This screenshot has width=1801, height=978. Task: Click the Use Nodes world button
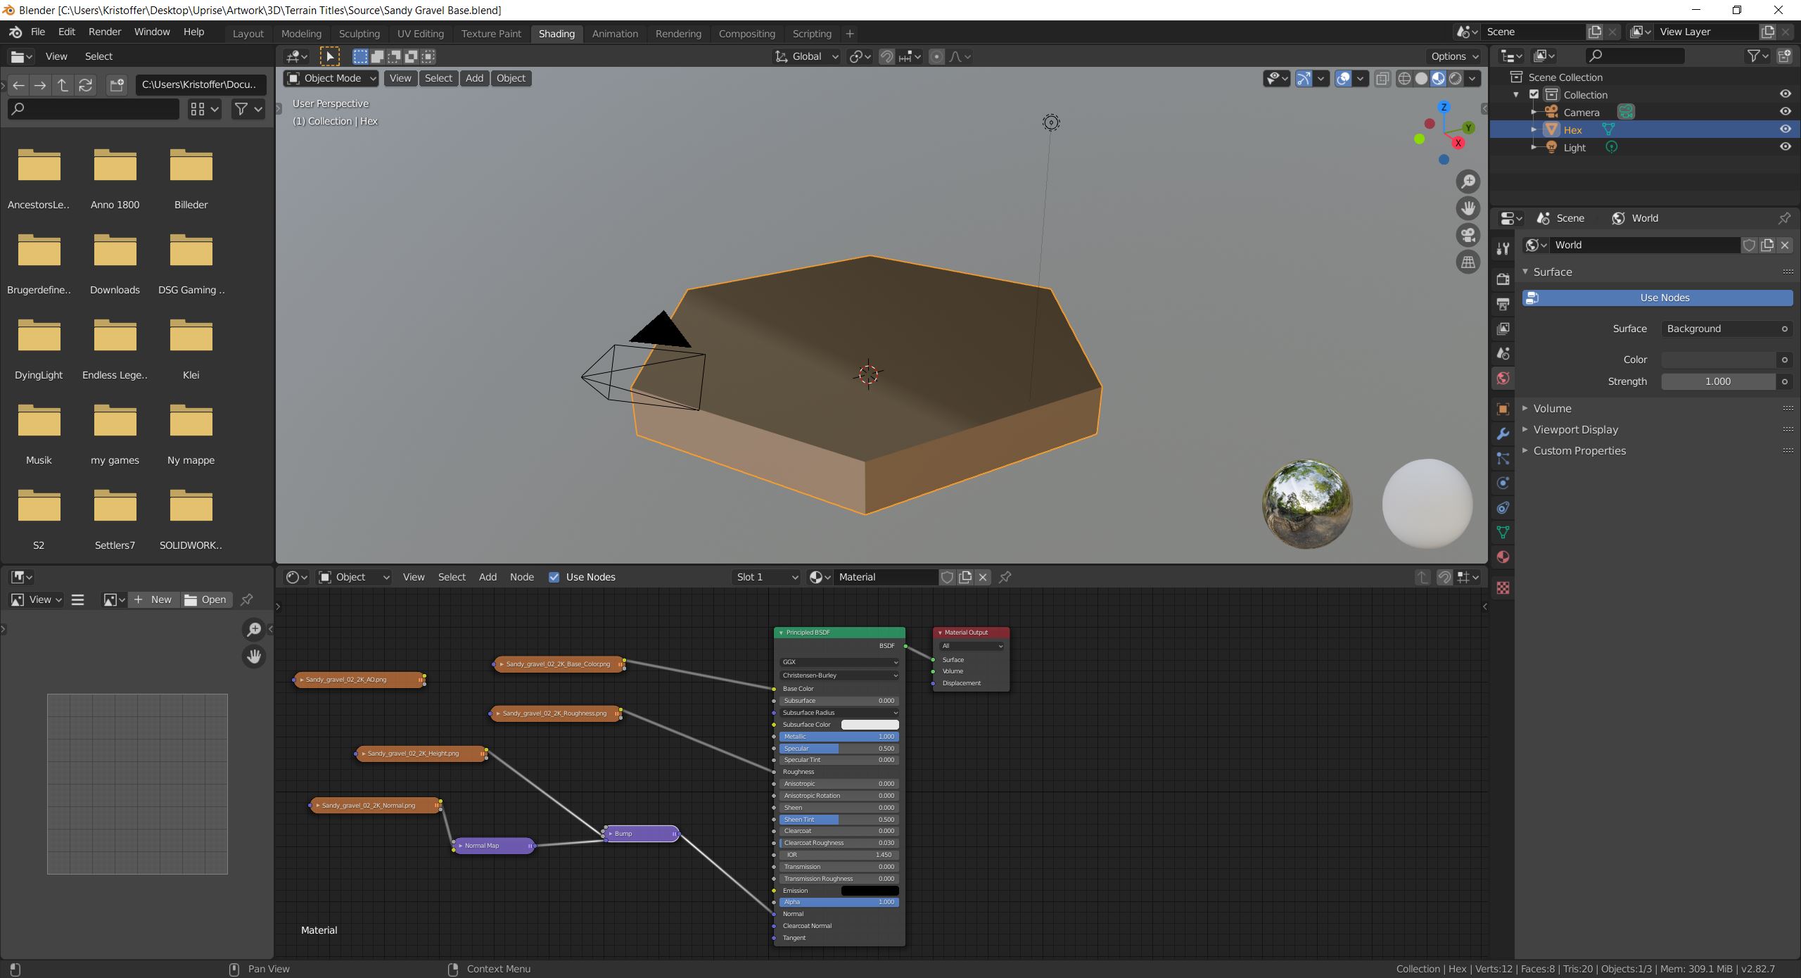[1657, 298]
